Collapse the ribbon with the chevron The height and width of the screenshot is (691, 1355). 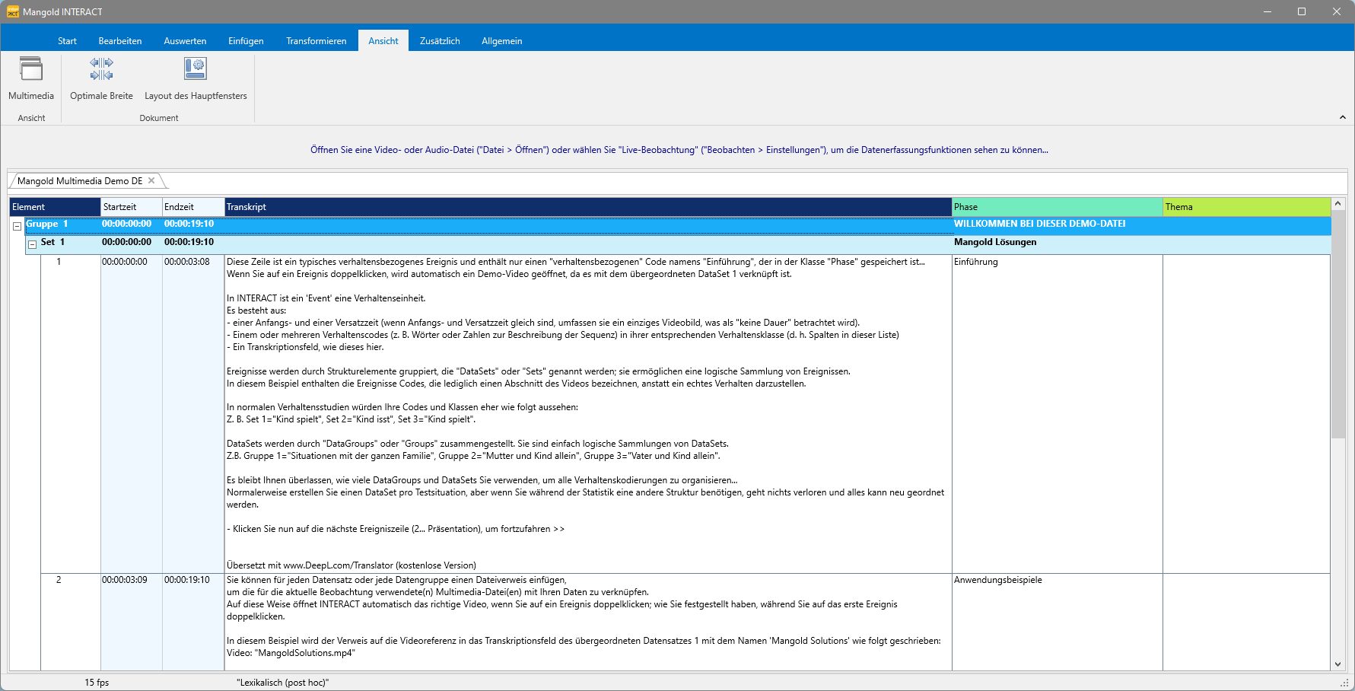(x=1343, y=117)
